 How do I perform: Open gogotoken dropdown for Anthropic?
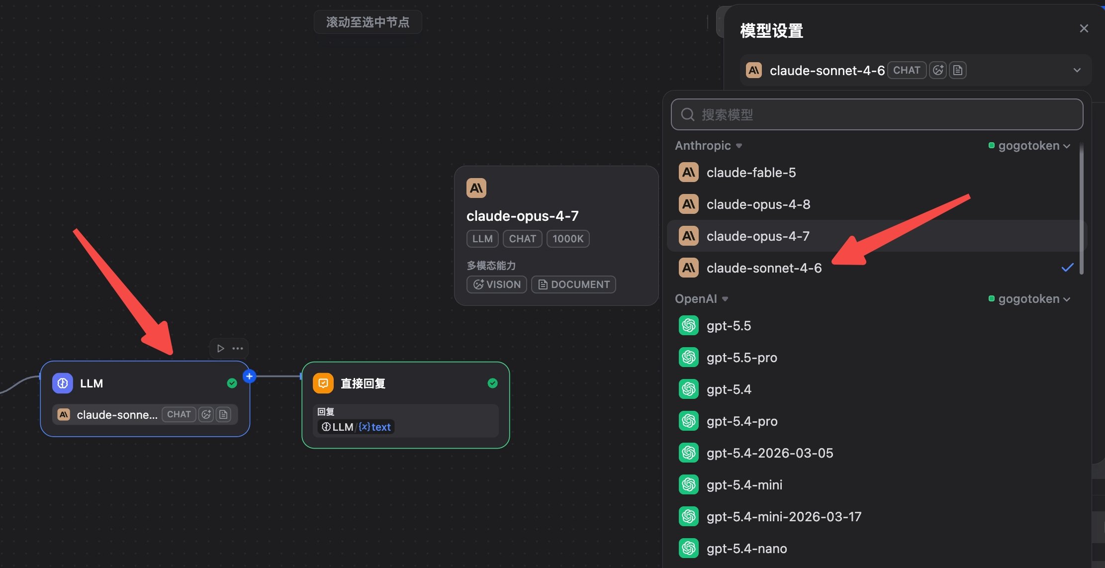coord(1029,146)
